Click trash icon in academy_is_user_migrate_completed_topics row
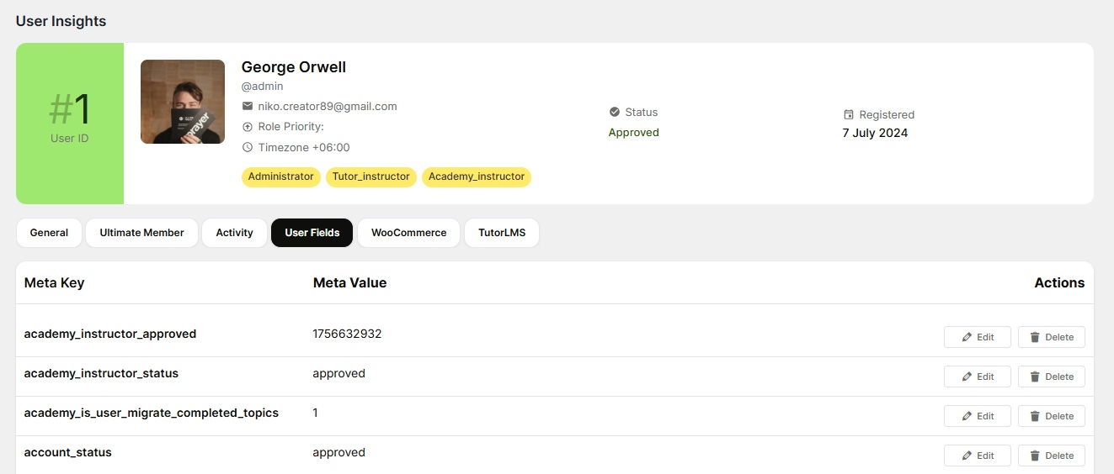The width and height of the screenshot is (1114, 474). click(x=1035, y=416)
